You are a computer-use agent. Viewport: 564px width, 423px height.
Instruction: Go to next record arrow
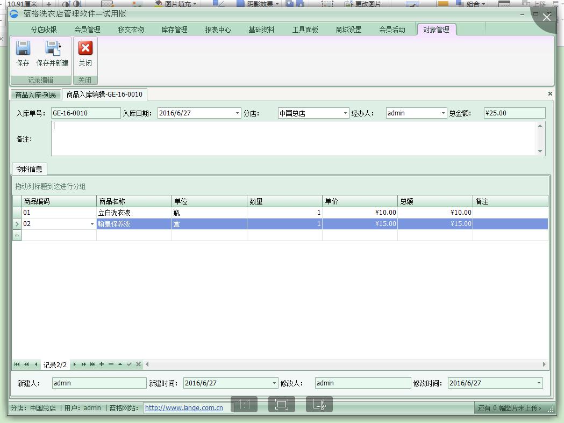click(74, 364)
